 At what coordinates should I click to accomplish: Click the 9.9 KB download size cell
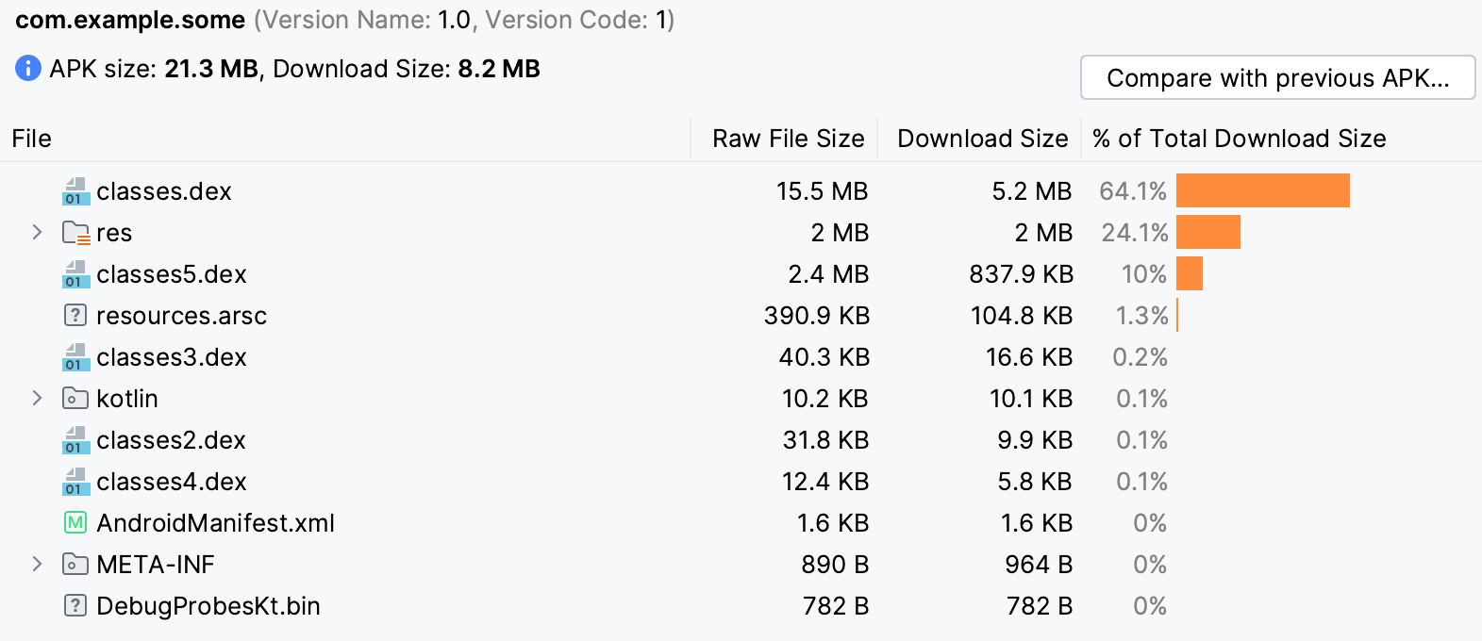pyautogui.click(x=1035, y=440)
